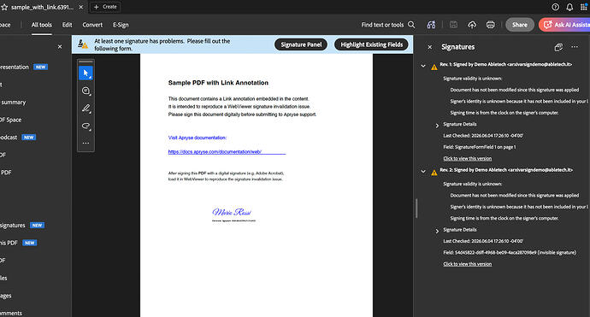Click the Signatures panel divider handle

click(416, 208)
